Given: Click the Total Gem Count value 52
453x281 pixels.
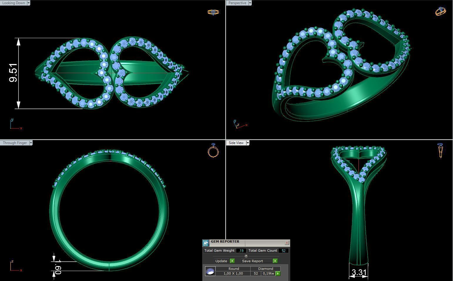Looking at the screenshot, I should (x=283, y=250).
